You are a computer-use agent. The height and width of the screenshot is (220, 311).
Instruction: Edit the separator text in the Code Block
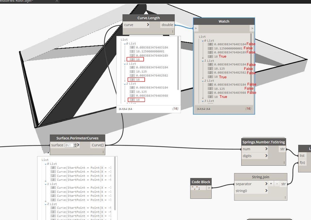[197, 188]
